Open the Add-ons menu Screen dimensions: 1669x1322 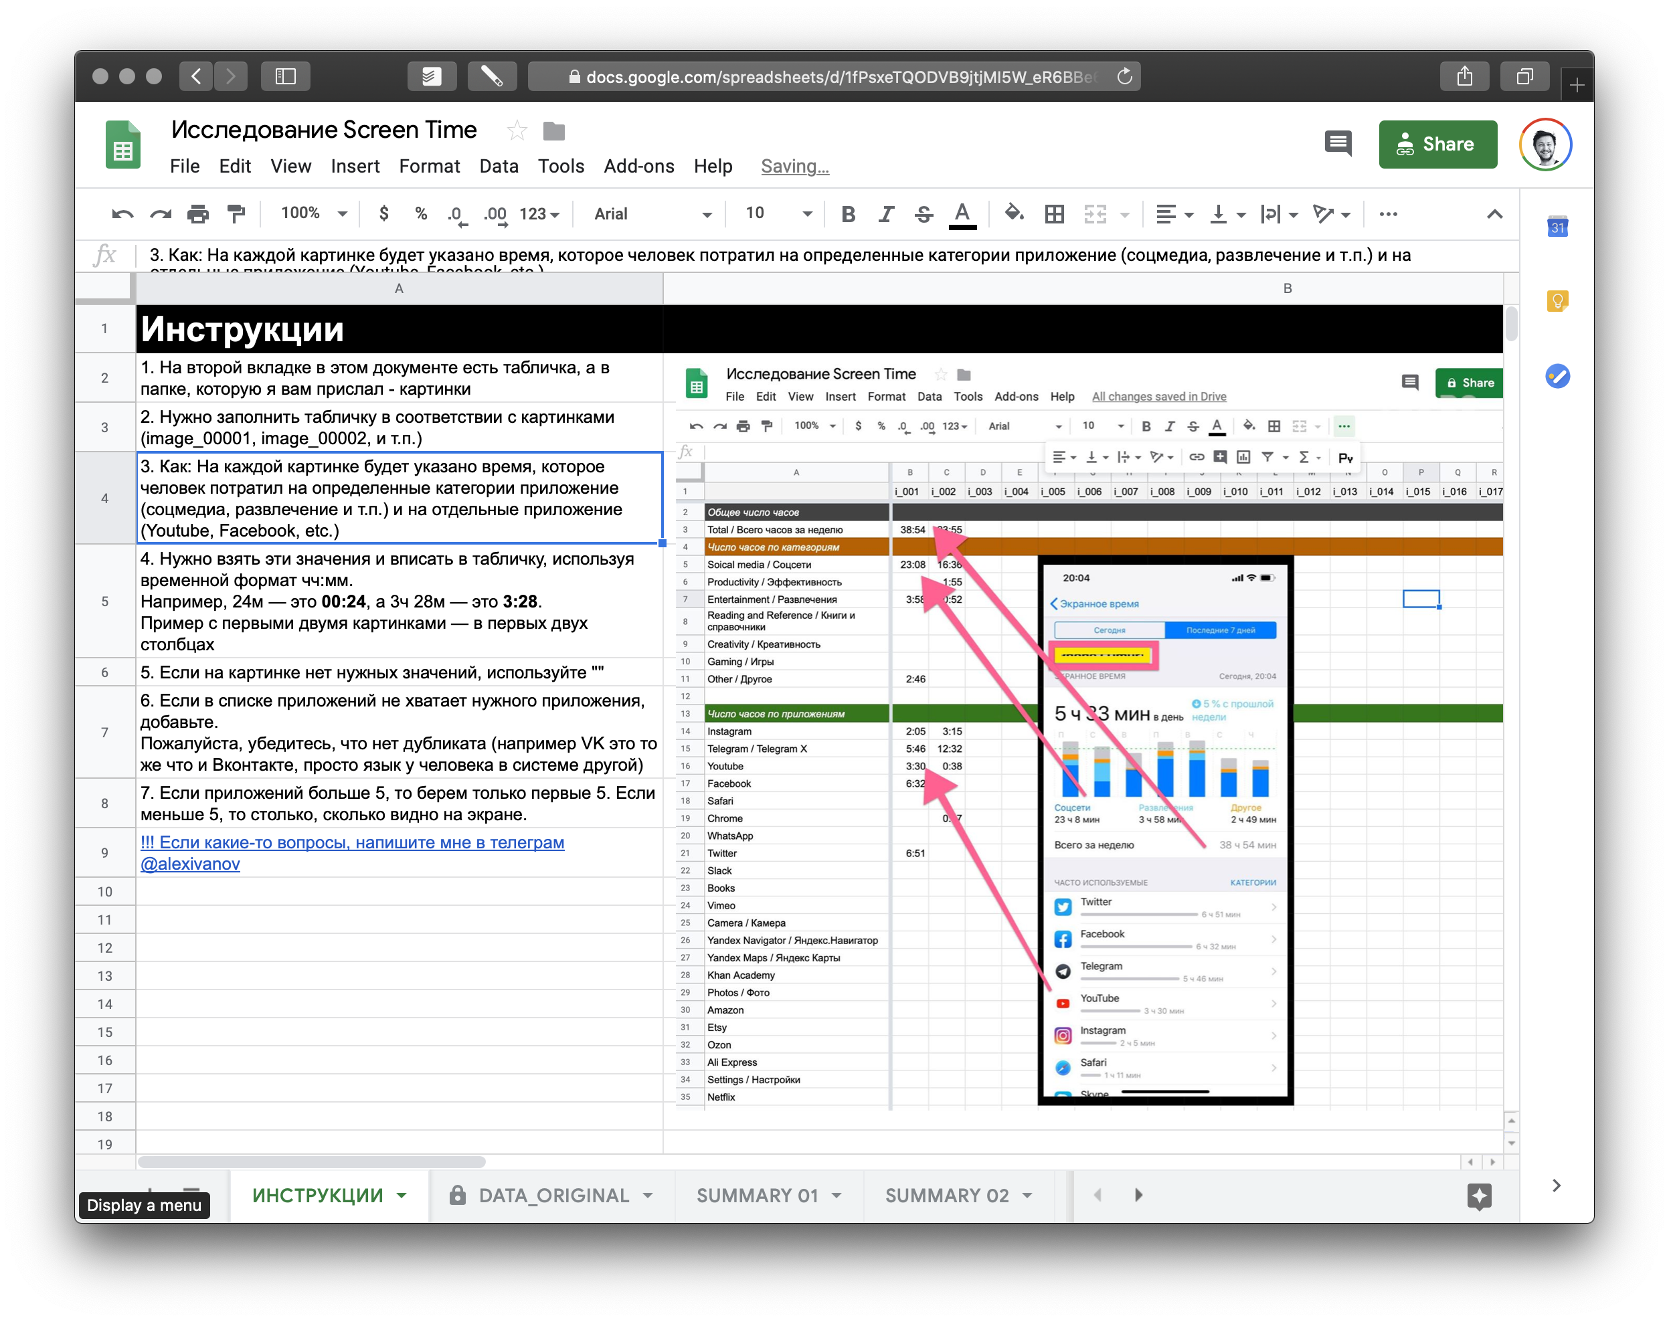tap(638, 167)
